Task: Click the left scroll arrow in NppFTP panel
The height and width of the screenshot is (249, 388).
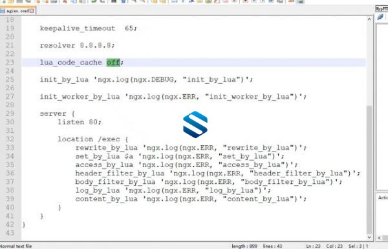Action: pyautogui.click(x=379, y=238)
